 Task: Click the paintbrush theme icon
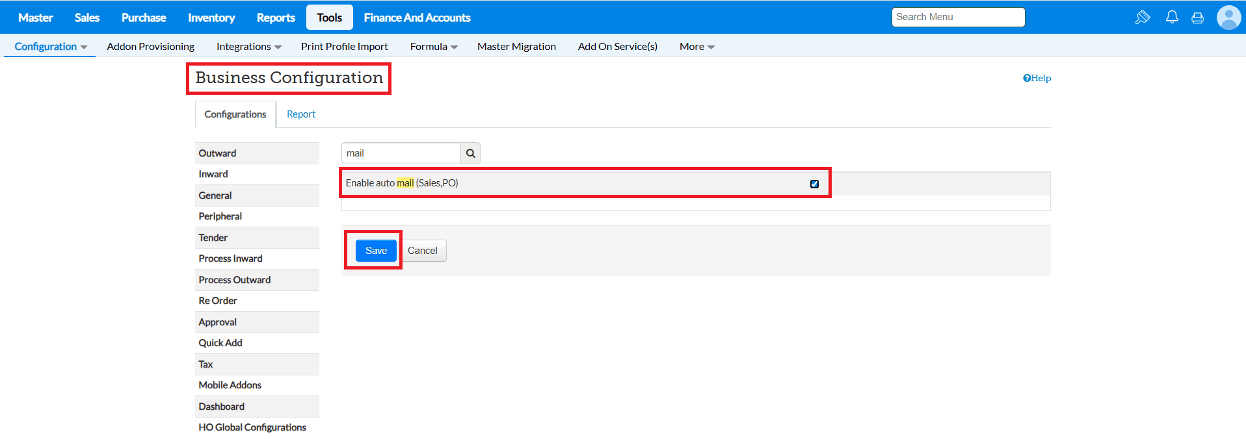tap(1143, 18)
